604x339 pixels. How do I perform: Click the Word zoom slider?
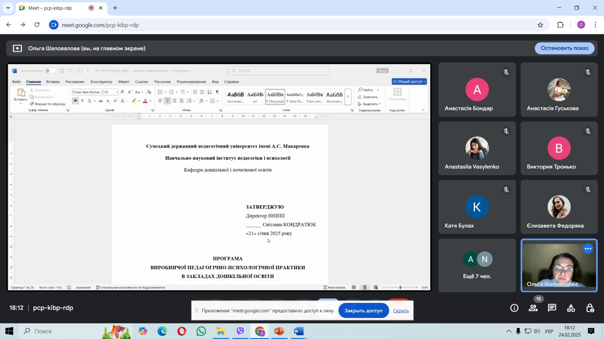[x=400, y=287]
